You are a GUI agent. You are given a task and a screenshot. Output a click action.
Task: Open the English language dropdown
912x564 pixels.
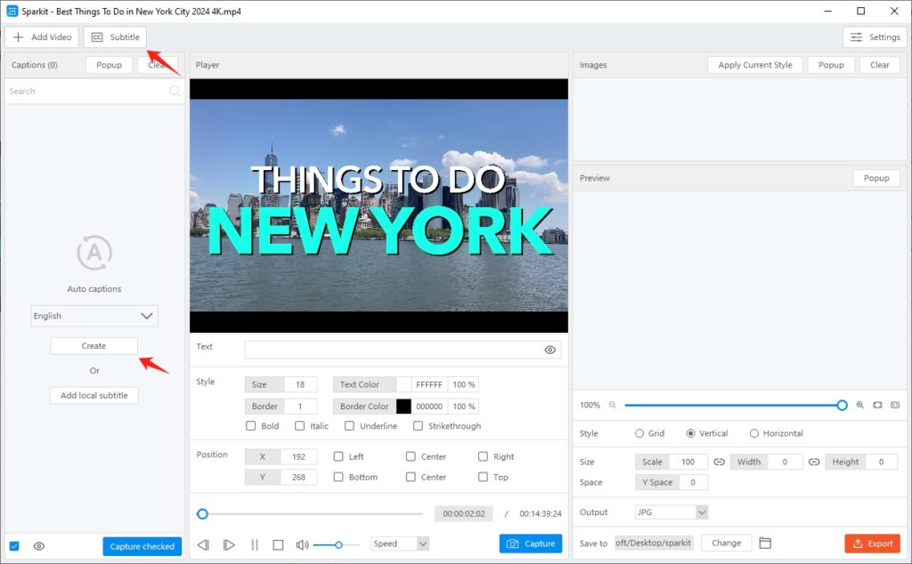click(94, 316)
